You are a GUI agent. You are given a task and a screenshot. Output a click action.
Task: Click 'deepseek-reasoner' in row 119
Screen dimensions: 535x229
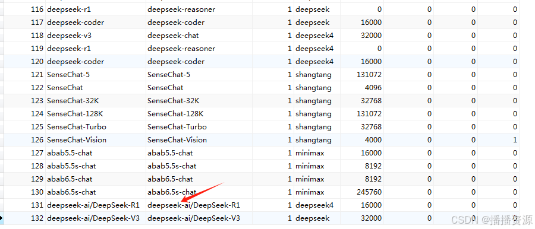point(181,49)
